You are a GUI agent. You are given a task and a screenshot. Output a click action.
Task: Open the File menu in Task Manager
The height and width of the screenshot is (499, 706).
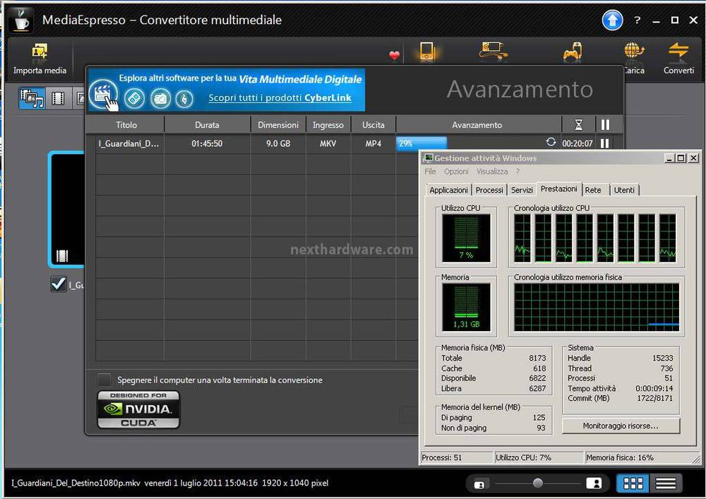430,172
